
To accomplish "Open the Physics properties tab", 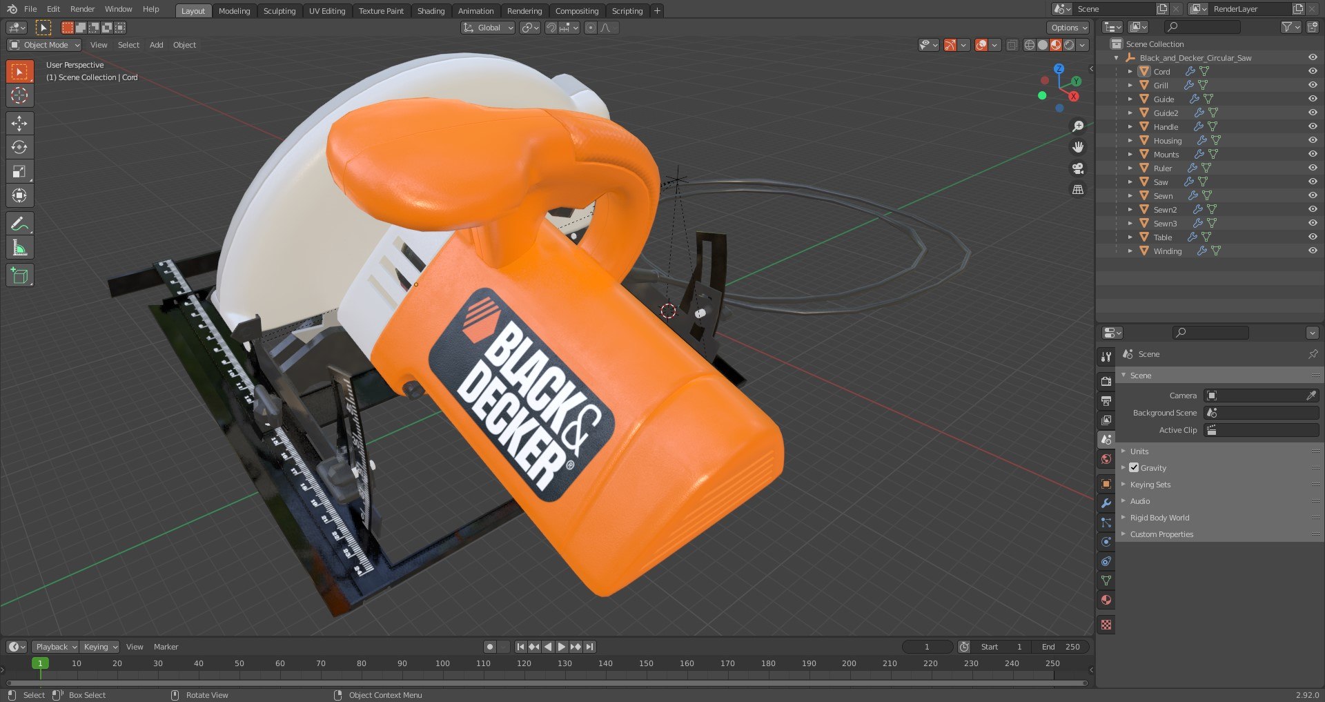I will point(1106,542).
